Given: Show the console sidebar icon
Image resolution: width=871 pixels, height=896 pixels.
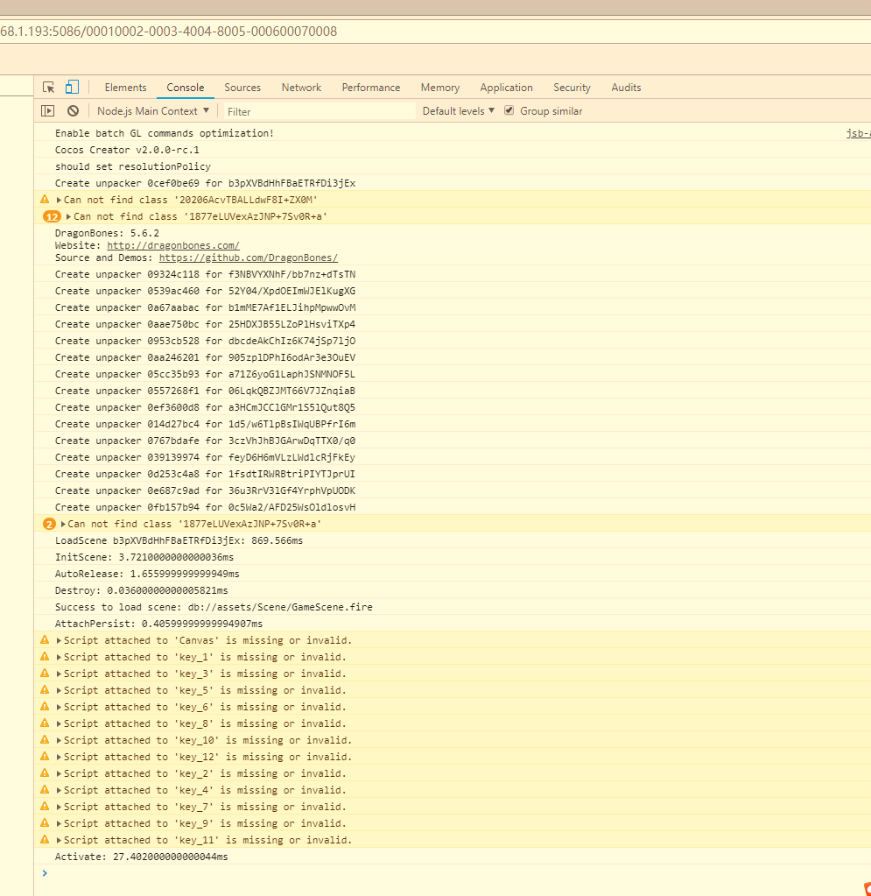Looking at the screenshot, I should coord(48,111).
